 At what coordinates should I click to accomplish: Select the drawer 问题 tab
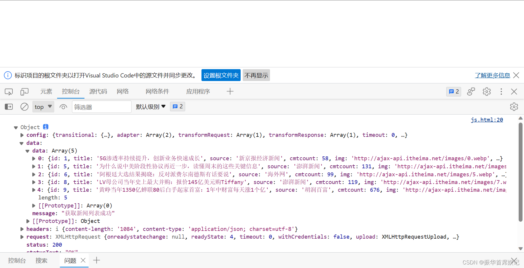pos(70,260)
